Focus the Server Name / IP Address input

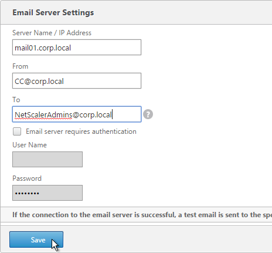pyautogui.click(x=77, y=48)
